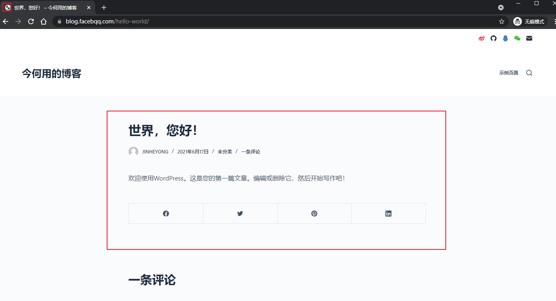This screenshot has height=301, width=556.
Task: Bookmark this page with the star icon
Action: 501,21
